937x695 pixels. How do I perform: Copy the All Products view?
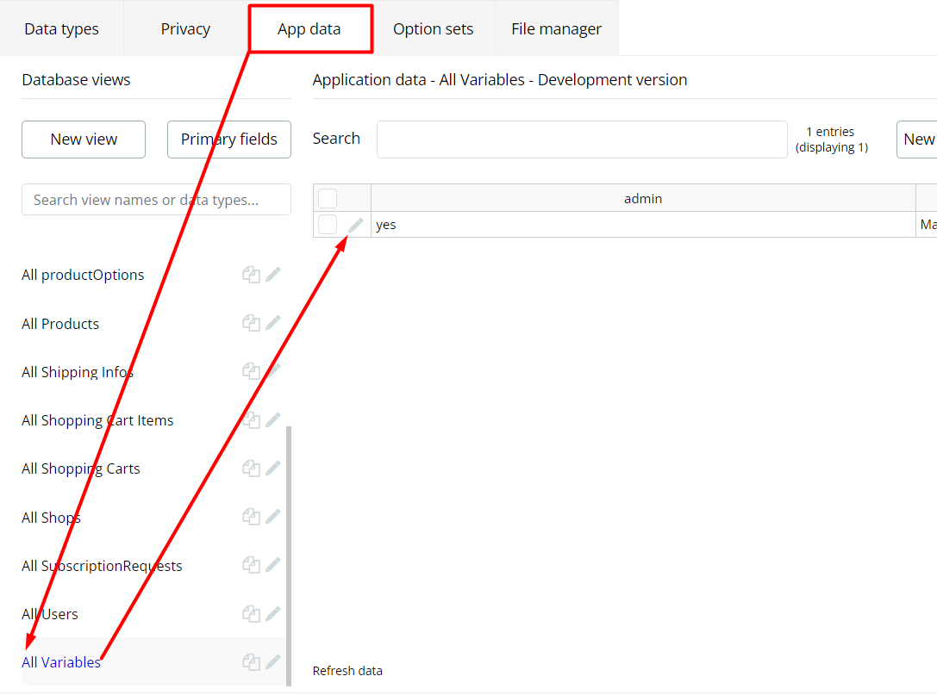251,323
